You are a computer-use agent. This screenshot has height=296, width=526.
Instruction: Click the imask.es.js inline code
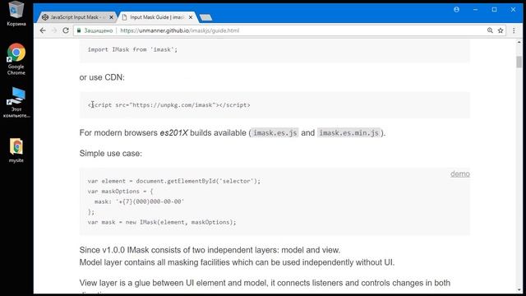(275, 133)
